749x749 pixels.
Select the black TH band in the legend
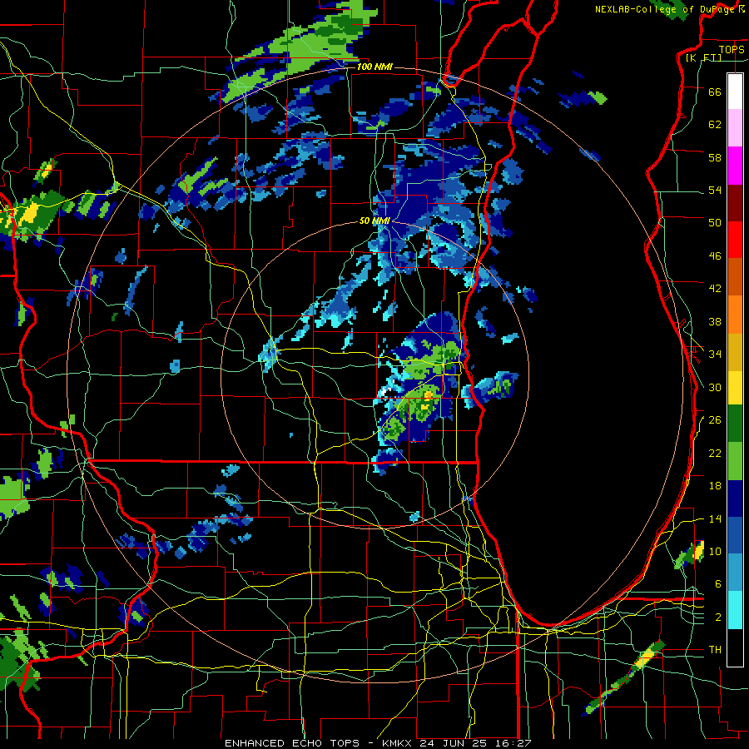click(x=735, y=647)
